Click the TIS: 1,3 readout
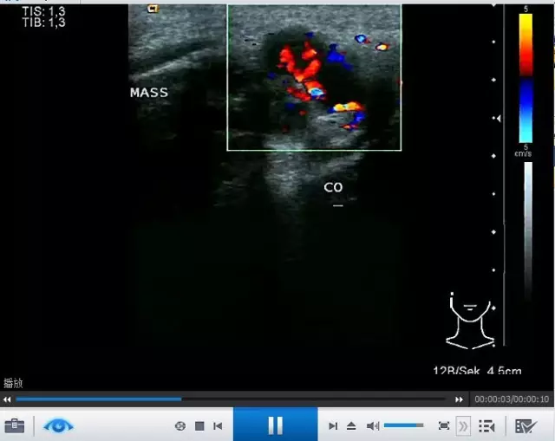 pyautogui.click(x=43, y=11)
